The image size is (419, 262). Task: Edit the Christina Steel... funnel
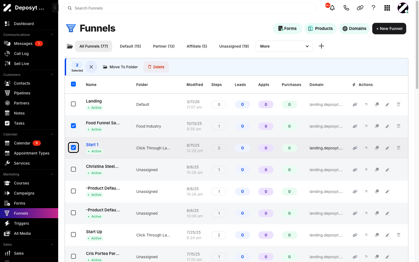click(387, 170)
